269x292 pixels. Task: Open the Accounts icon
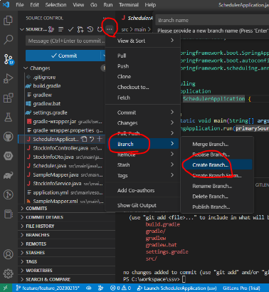(9, 254)
